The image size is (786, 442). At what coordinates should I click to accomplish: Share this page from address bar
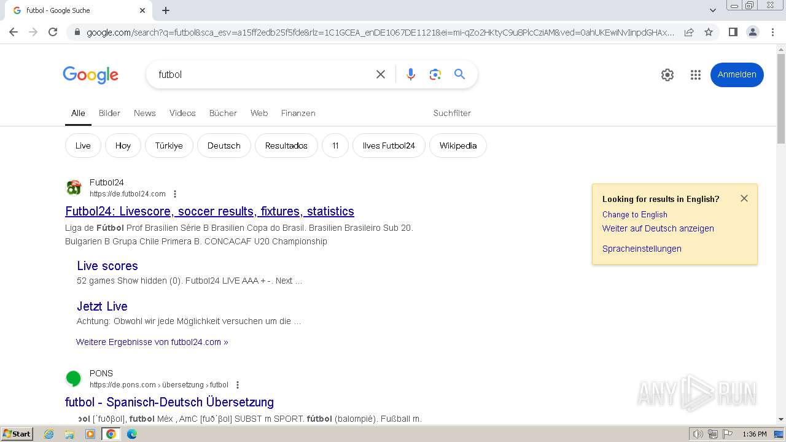click(x=689, y=32)
